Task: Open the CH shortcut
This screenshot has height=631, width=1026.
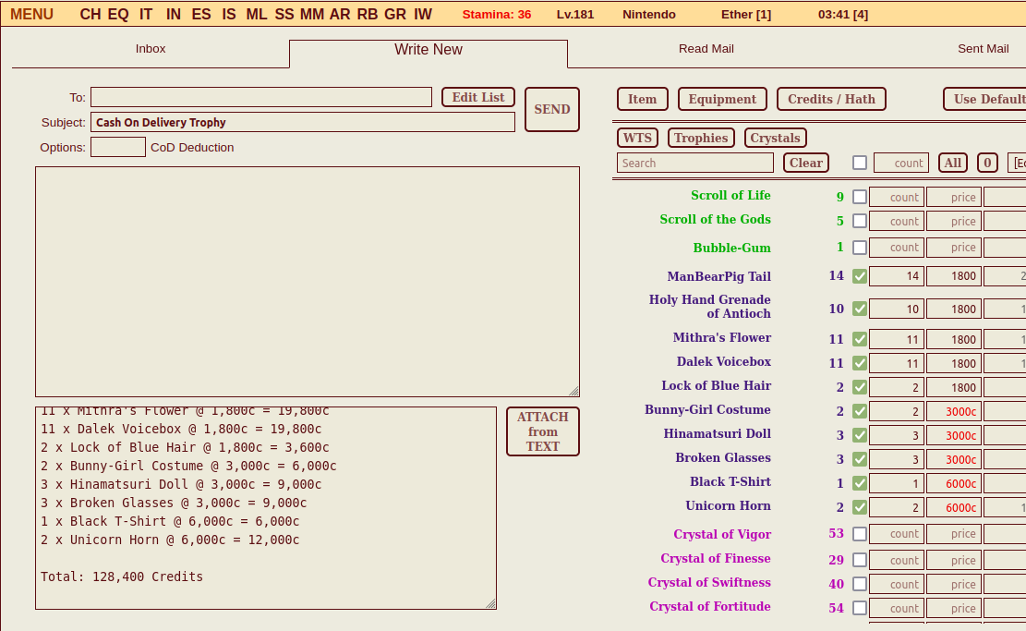Action: 91,15
